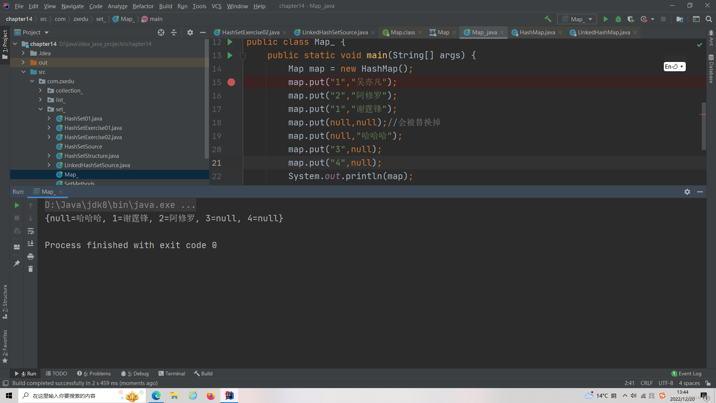Open Microsoft Edge from the taskbar
The image size is (716, 403).
click(156, 396)
